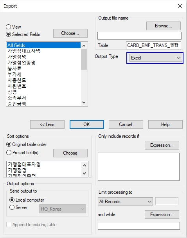Toggle Append to existing table checkbox

[9, 225]
